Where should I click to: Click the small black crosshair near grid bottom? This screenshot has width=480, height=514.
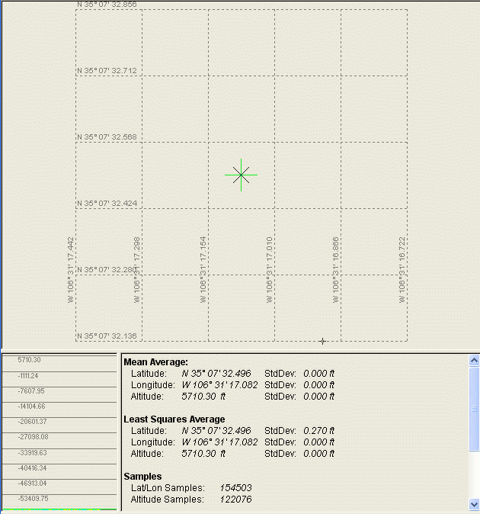click(322, 342)
